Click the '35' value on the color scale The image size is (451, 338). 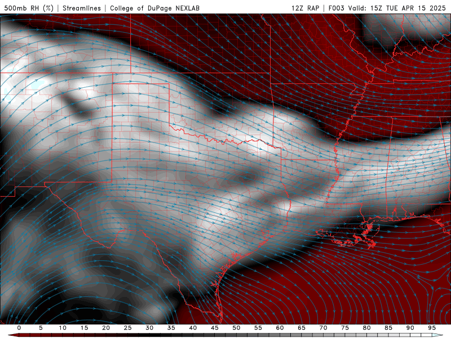[x=171, y=328]
